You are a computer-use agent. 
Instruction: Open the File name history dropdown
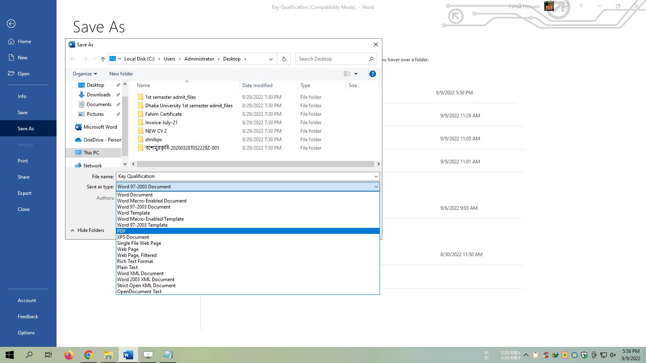pyautogui.click(x=376, y=176)
